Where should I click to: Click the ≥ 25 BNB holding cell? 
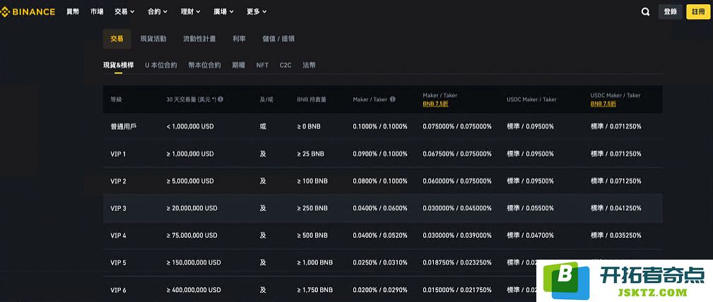click(311, 154)
